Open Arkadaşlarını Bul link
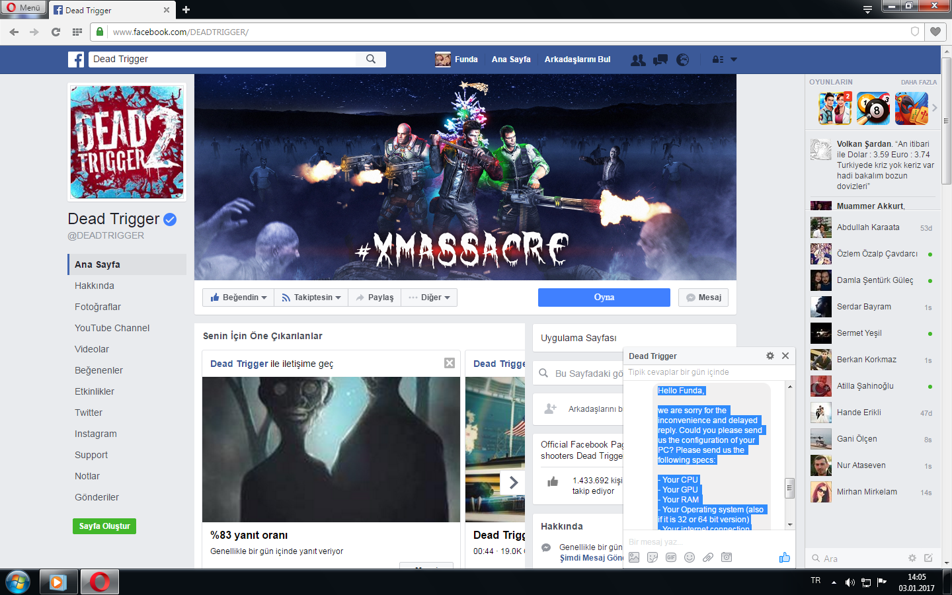Viewport: 952px width, 595px height. [x=577, y=59]
